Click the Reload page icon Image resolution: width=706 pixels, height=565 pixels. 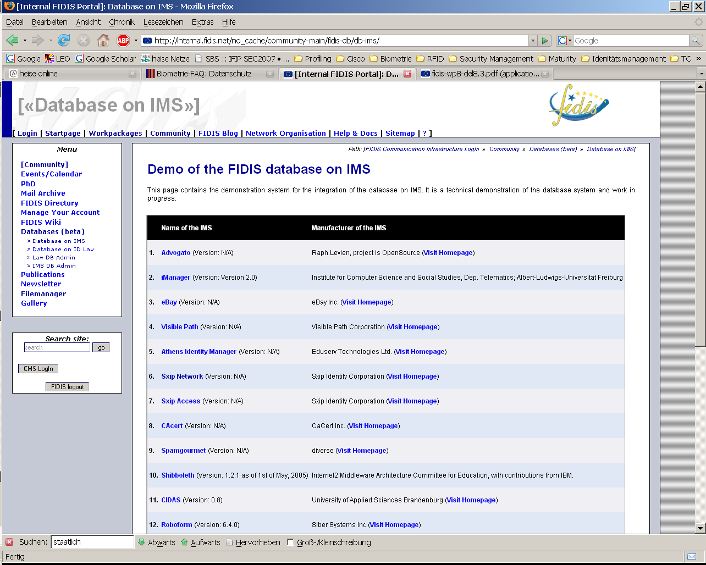(x=64, y=41)
